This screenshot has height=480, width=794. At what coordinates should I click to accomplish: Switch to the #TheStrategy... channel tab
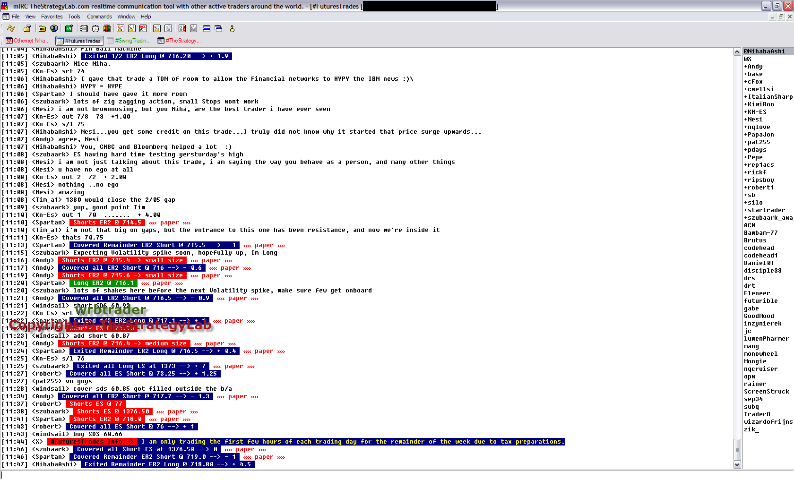[x=180, y=41]
